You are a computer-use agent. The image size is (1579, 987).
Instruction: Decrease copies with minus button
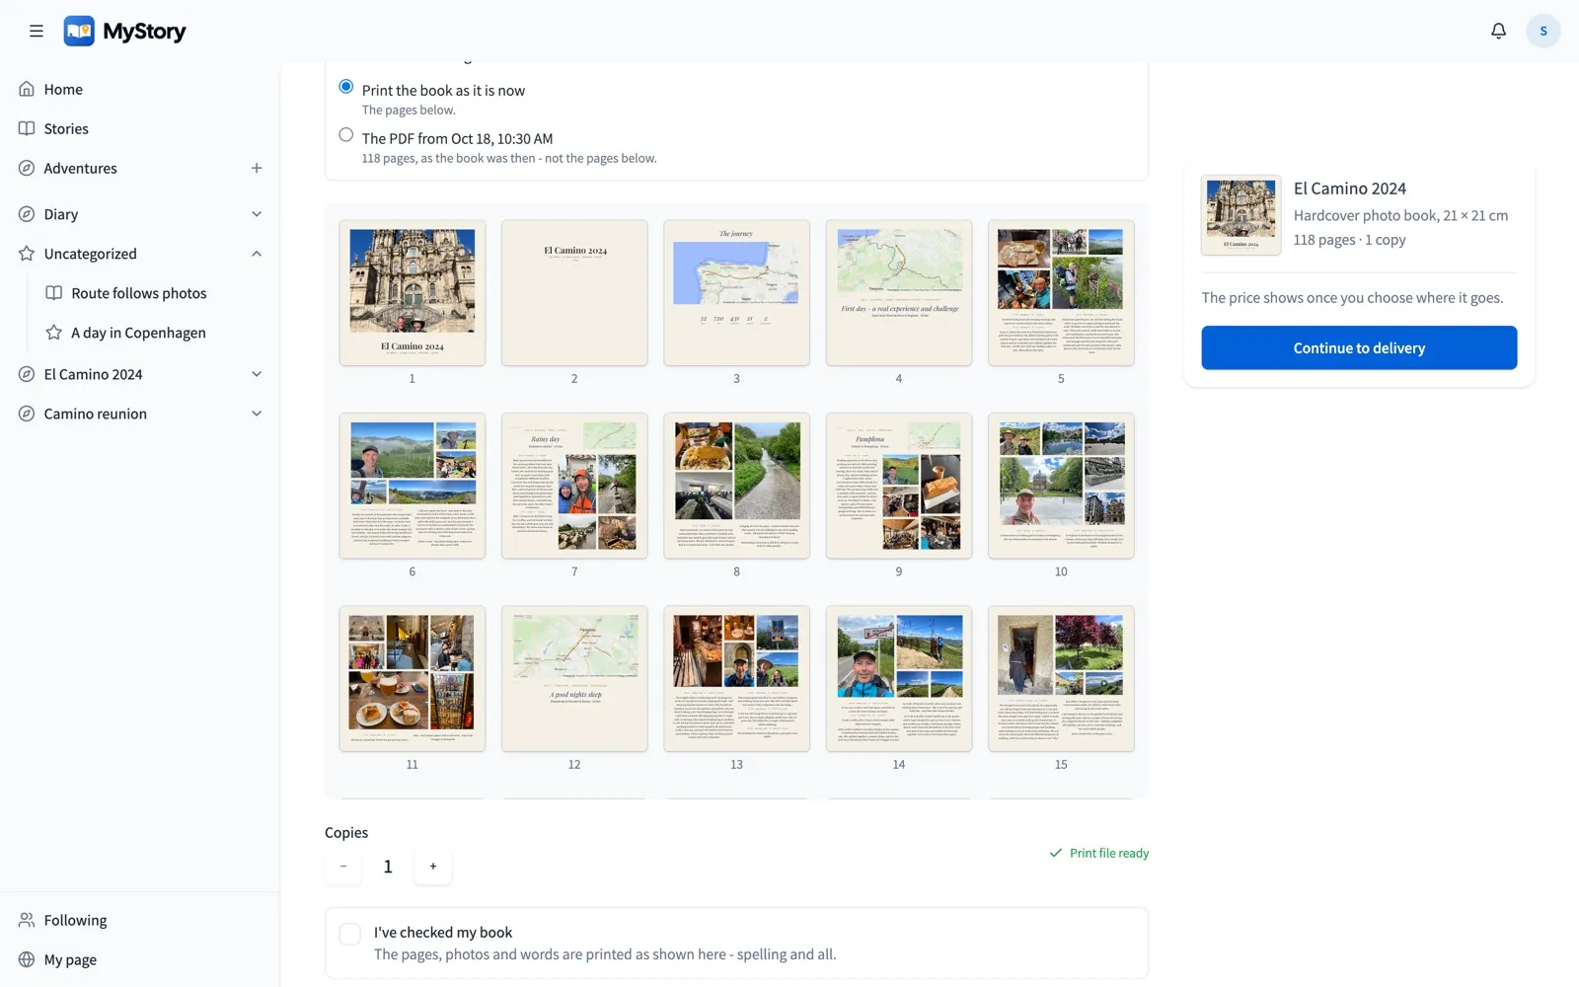tap(343, 867)
